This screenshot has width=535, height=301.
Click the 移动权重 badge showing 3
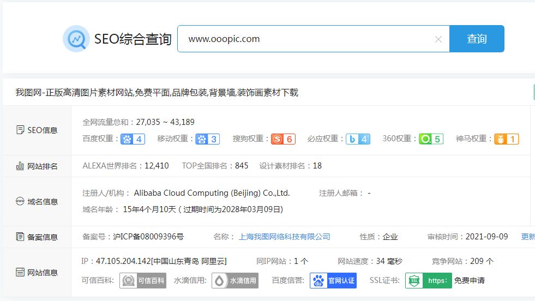pos(207,139)
